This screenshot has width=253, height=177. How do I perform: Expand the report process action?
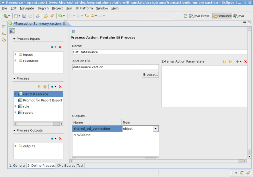(x=15, y=112)
